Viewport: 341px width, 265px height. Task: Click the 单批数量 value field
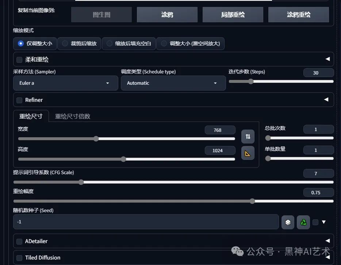318,150
